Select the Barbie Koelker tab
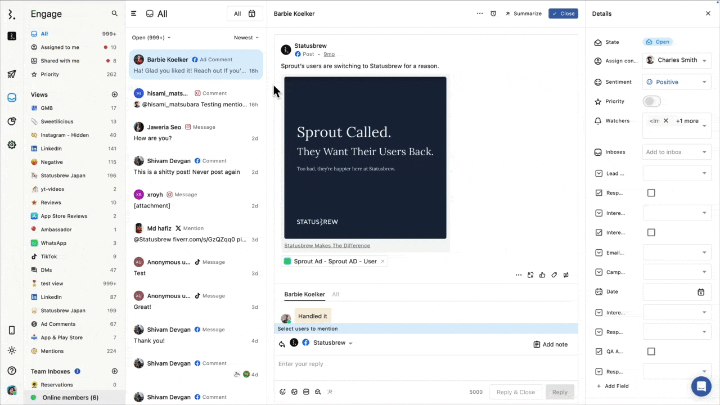Viewport: 720px width, 405px height. tap(304, 294)
